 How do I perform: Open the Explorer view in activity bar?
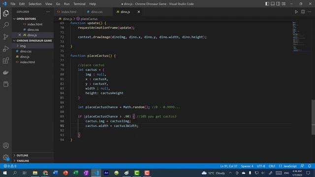point(6,13)
